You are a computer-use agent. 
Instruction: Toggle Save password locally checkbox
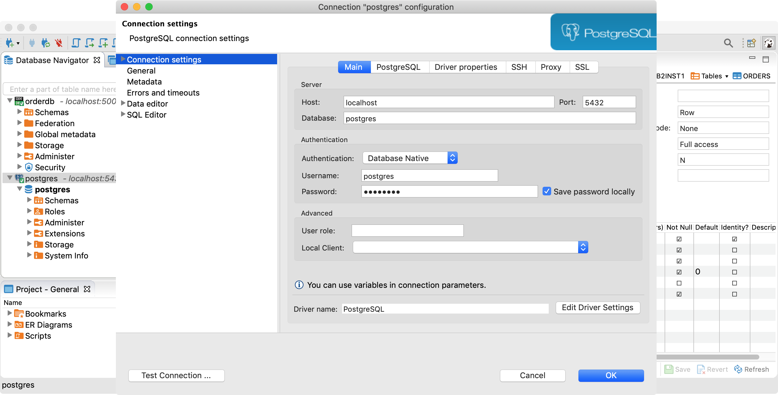[547, 191]
